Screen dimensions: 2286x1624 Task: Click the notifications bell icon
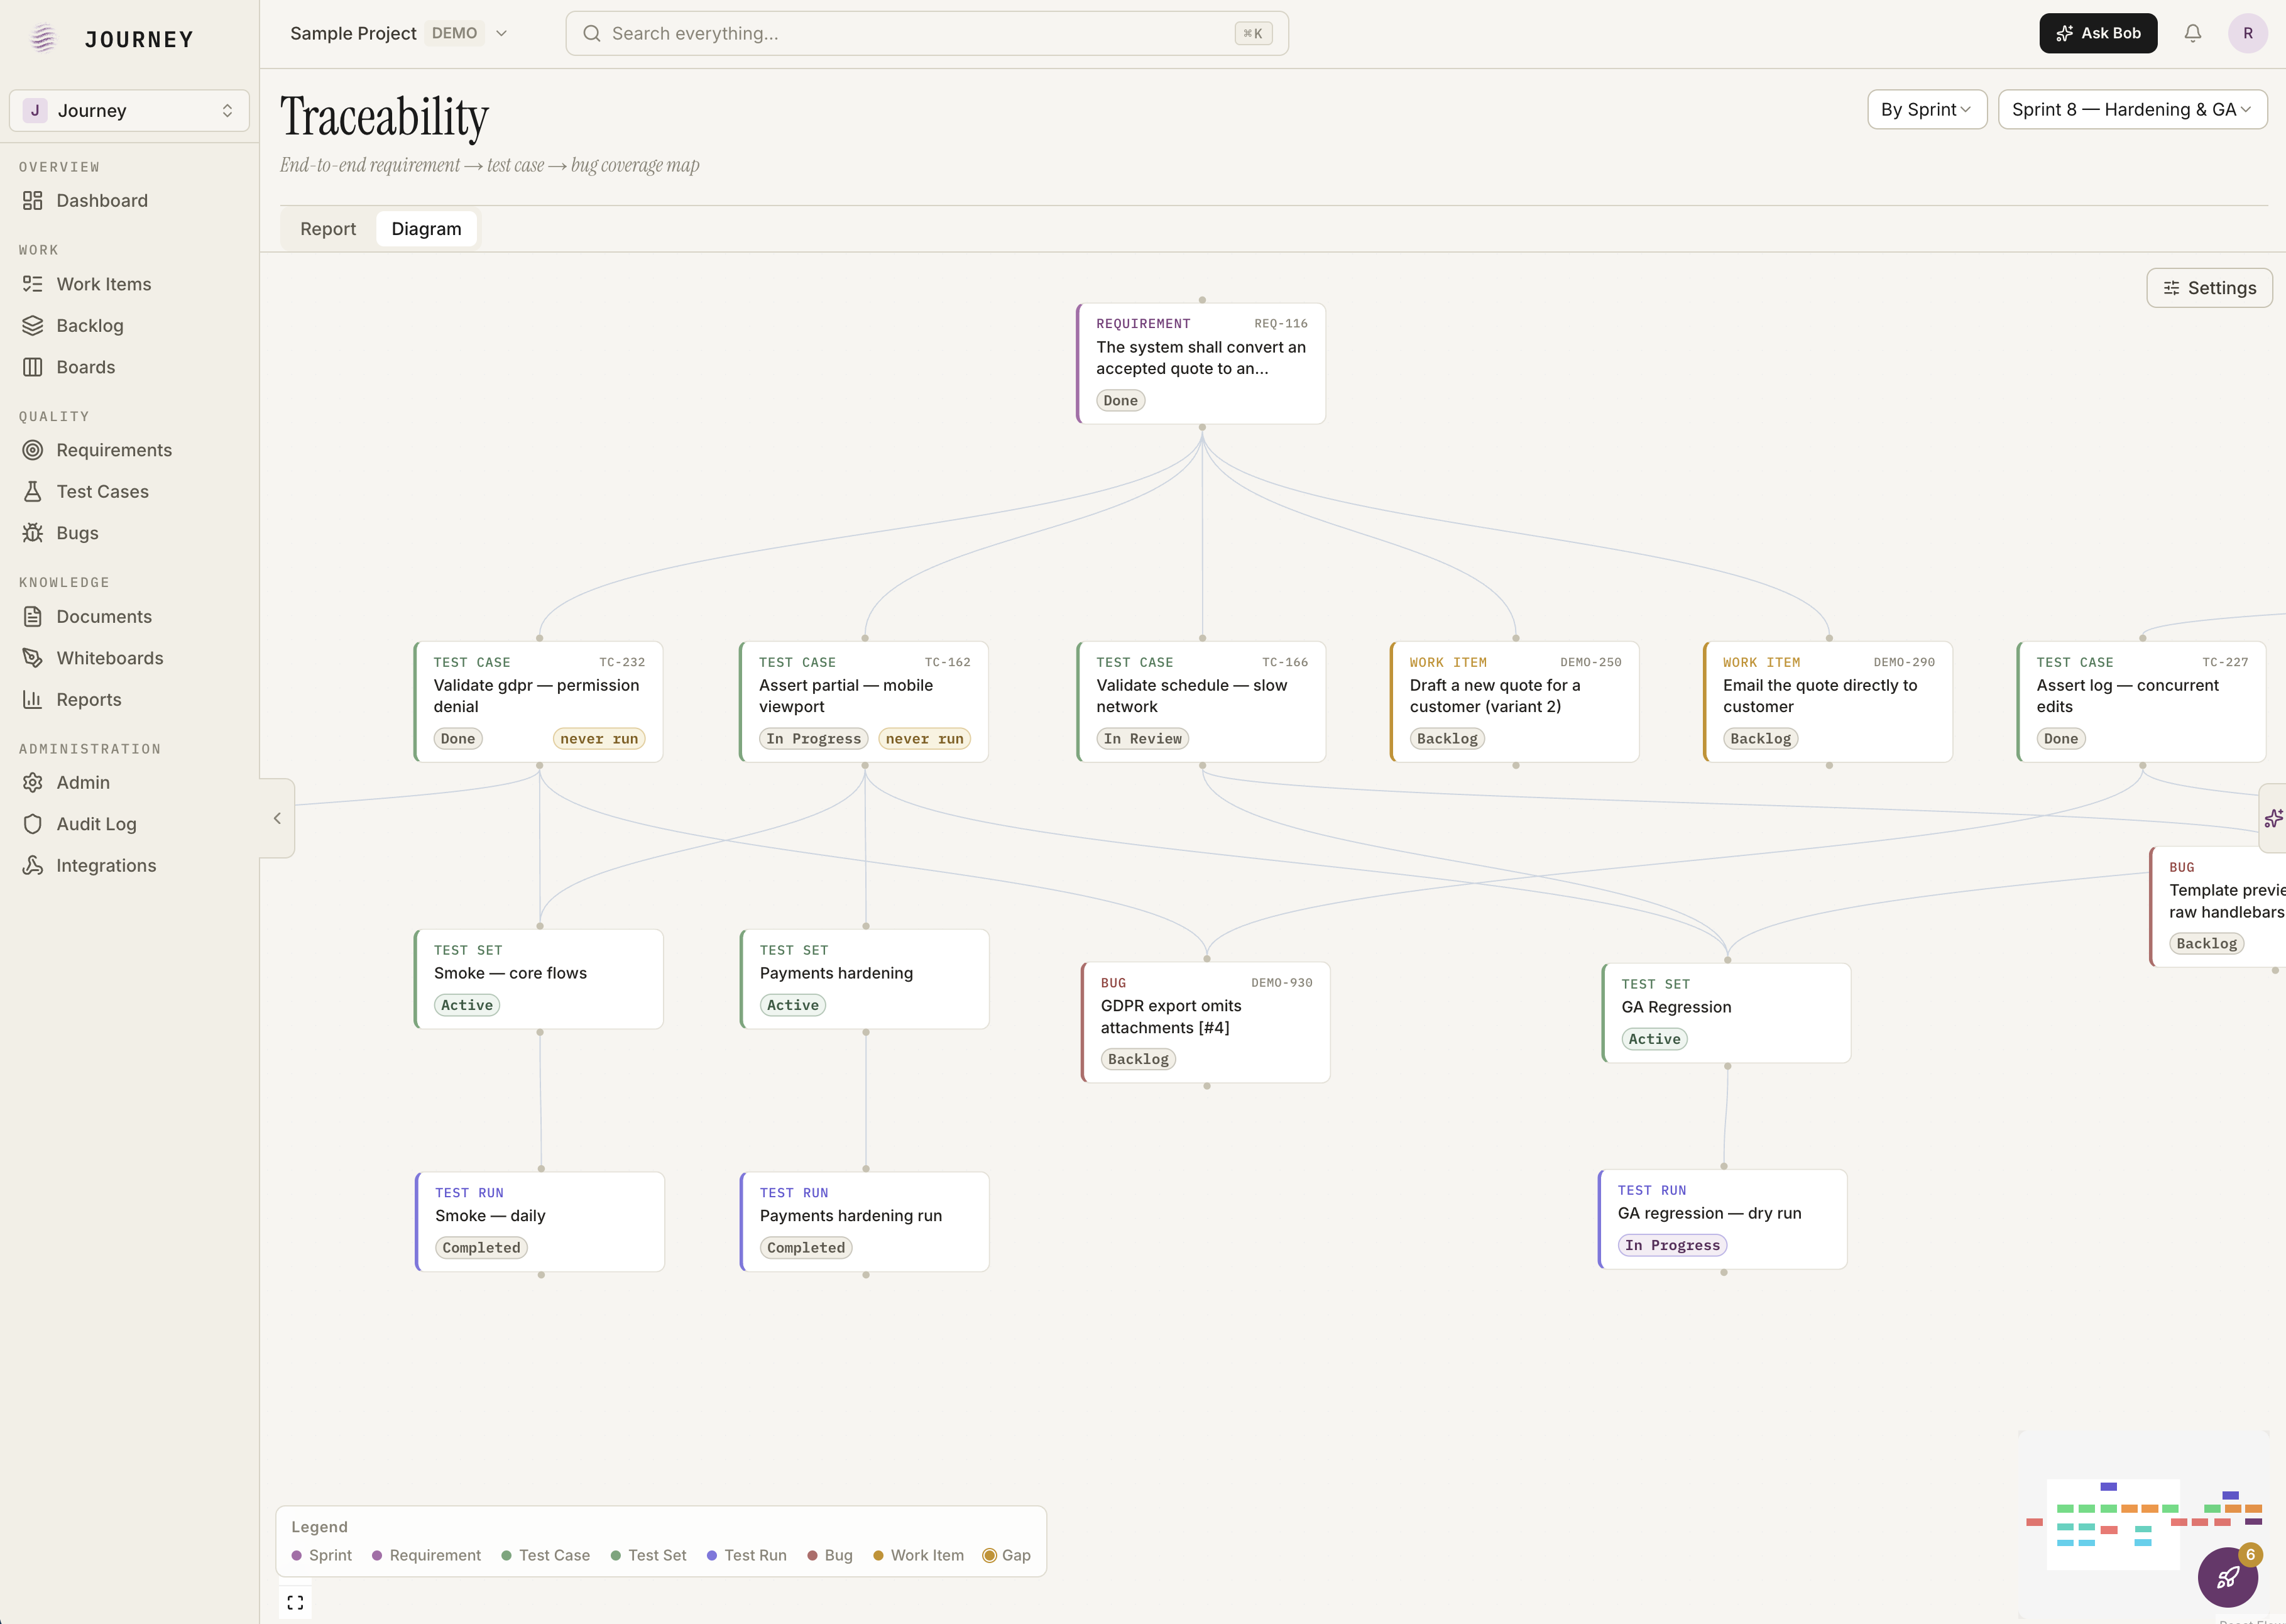click(2193, 33)
